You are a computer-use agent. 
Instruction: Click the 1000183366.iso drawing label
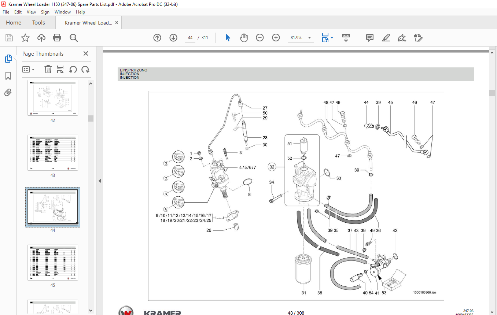[x=424, y=292]
